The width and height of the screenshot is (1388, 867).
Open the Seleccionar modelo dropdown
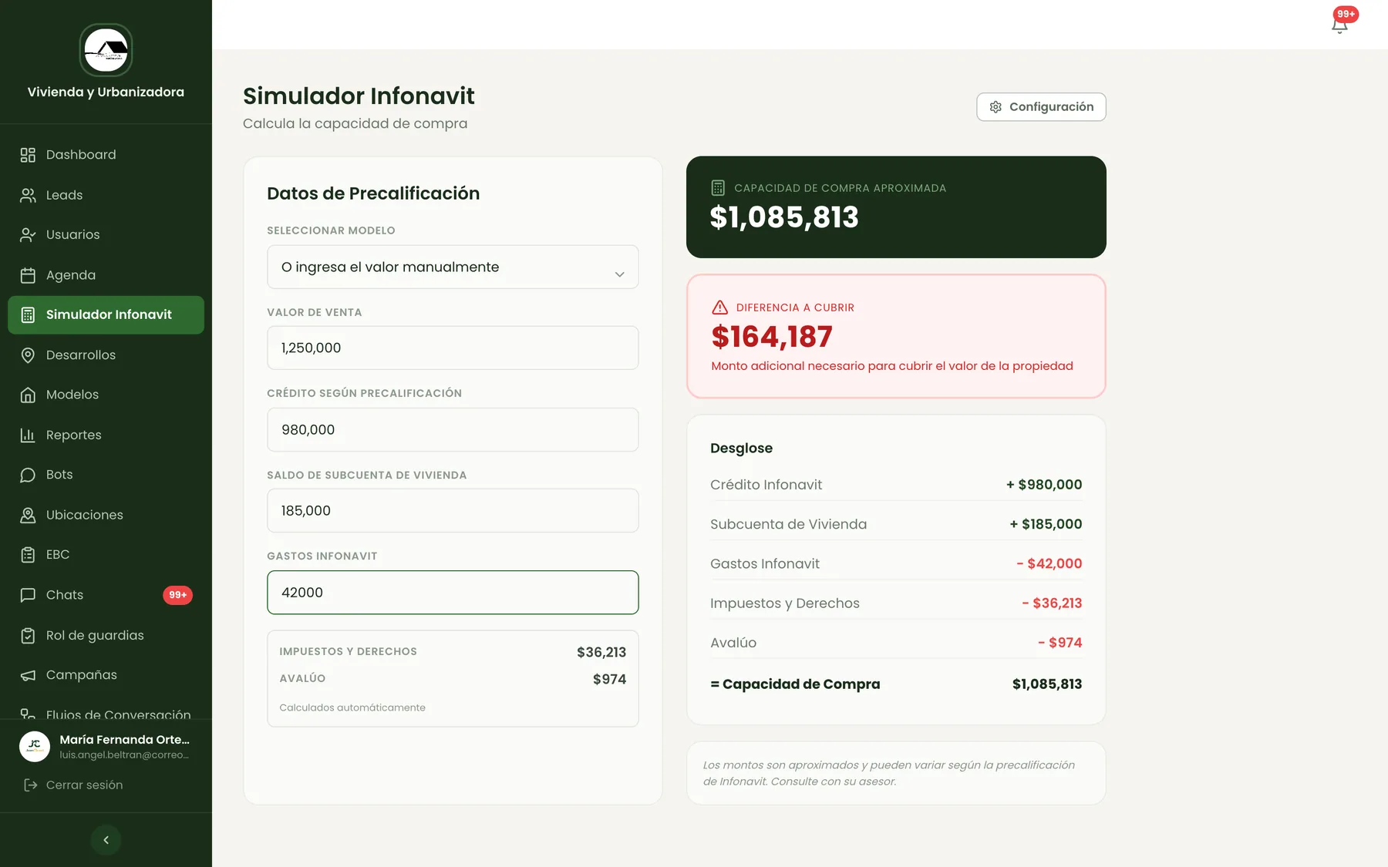click(x=453, y=267)
